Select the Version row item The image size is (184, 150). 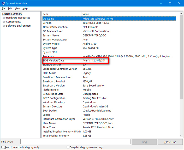click(109, 23)
